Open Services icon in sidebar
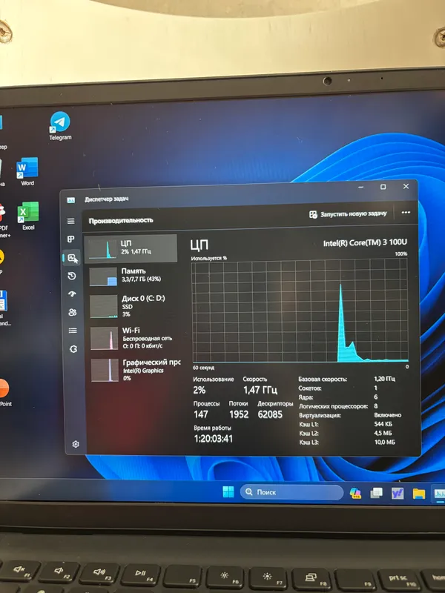Screen dimensions: 445x593 [73, 348]
